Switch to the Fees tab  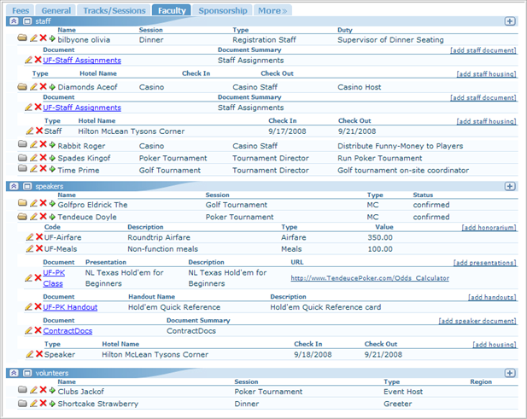click(20, 10)
